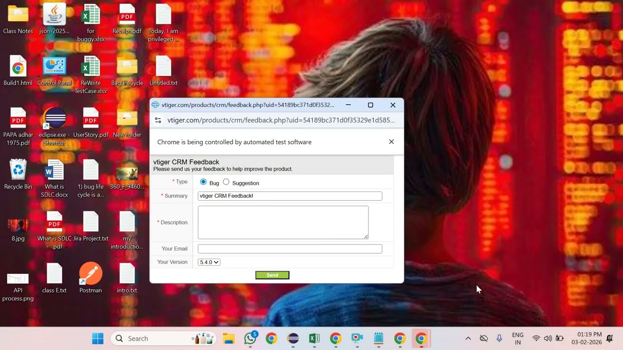Open the Recycle Bin
The width and height of the screenshot is (623, 350).
coord(18,170)
